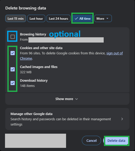135x151 pixels.
Task: Select the Last hour time range
Action: (x=36, y=18)
